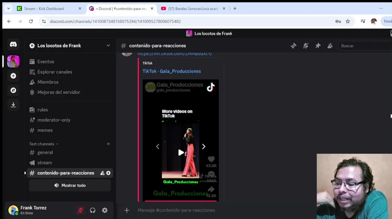Play the TikTok embedded video
Screen dimensions: 392x219
181,153
